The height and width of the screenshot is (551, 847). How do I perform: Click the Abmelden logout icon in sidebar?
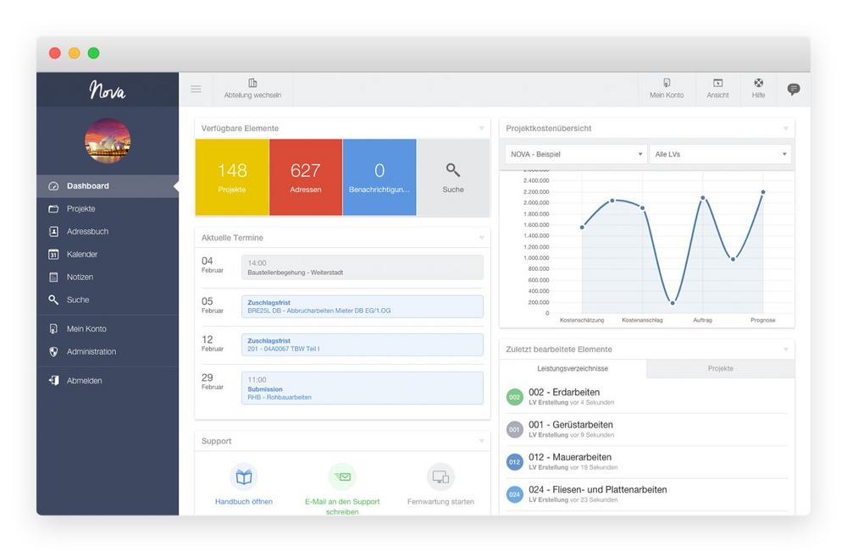click(53, 381)
